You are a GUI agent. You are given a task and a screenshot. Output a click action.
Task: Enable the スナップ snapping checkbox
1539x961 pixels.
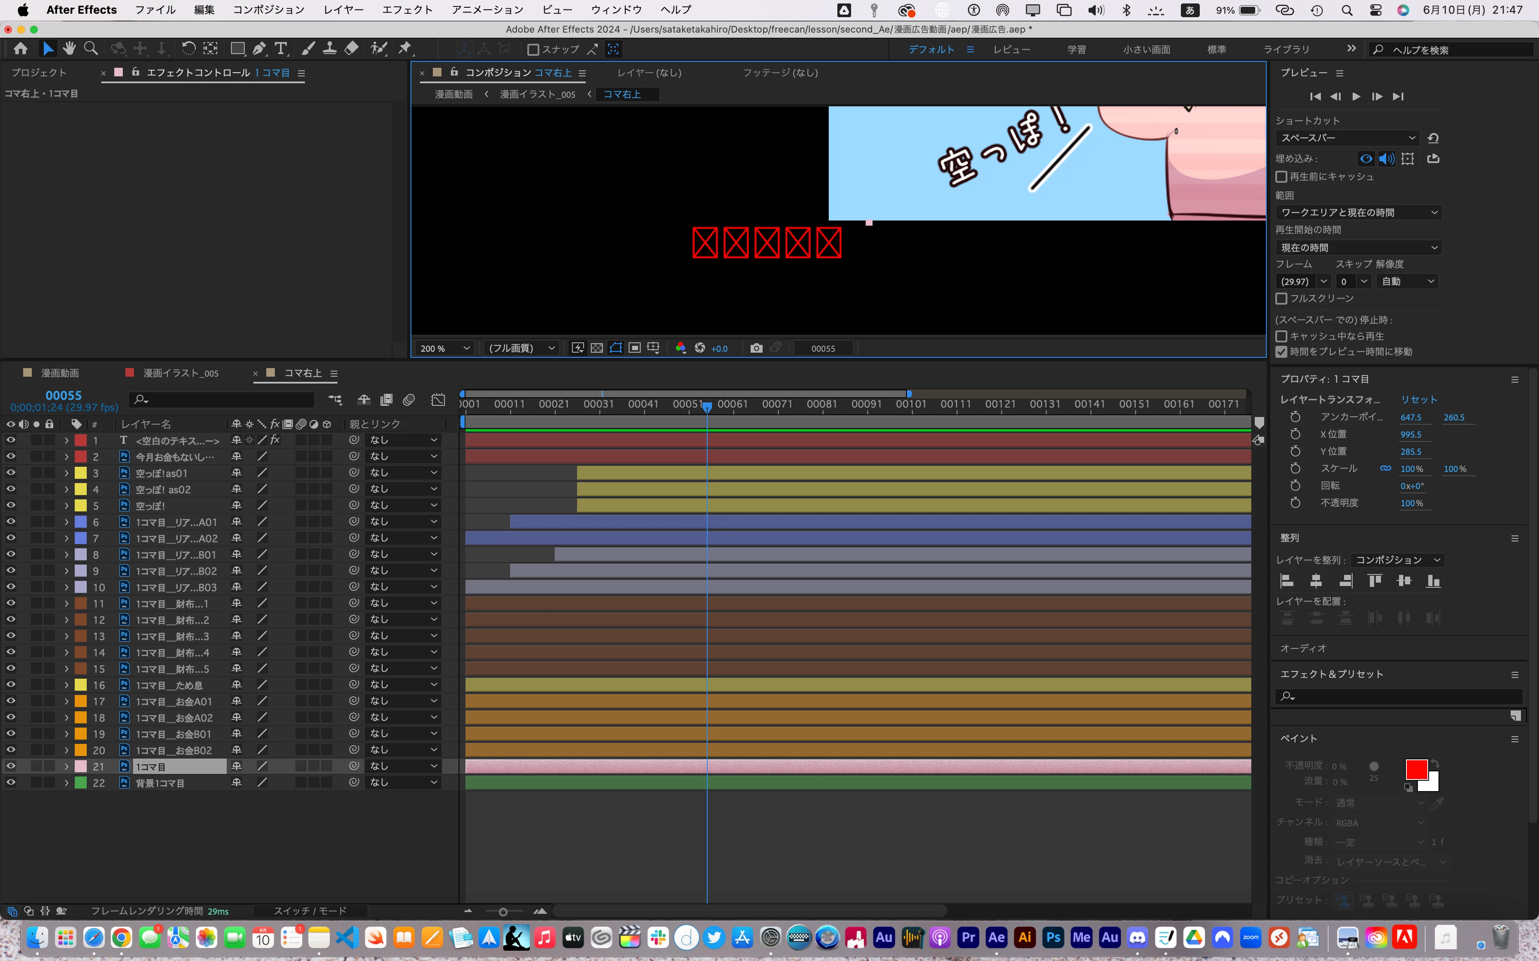(534, 50)
